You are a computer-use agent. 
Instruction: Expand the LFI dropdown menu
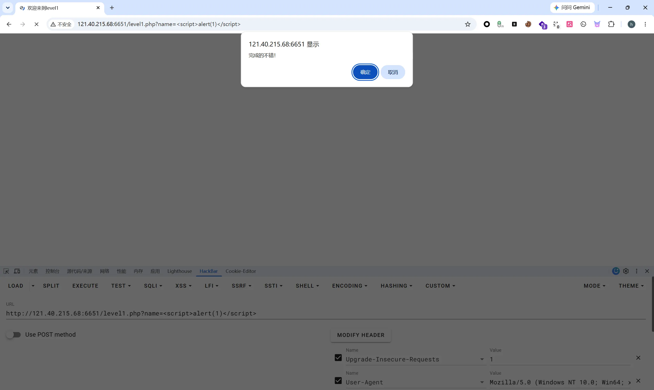pos(212,286)
